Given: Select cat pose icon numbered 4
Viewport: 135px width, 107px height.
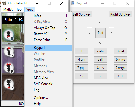Looking at the screenshot, I should 9,84.
